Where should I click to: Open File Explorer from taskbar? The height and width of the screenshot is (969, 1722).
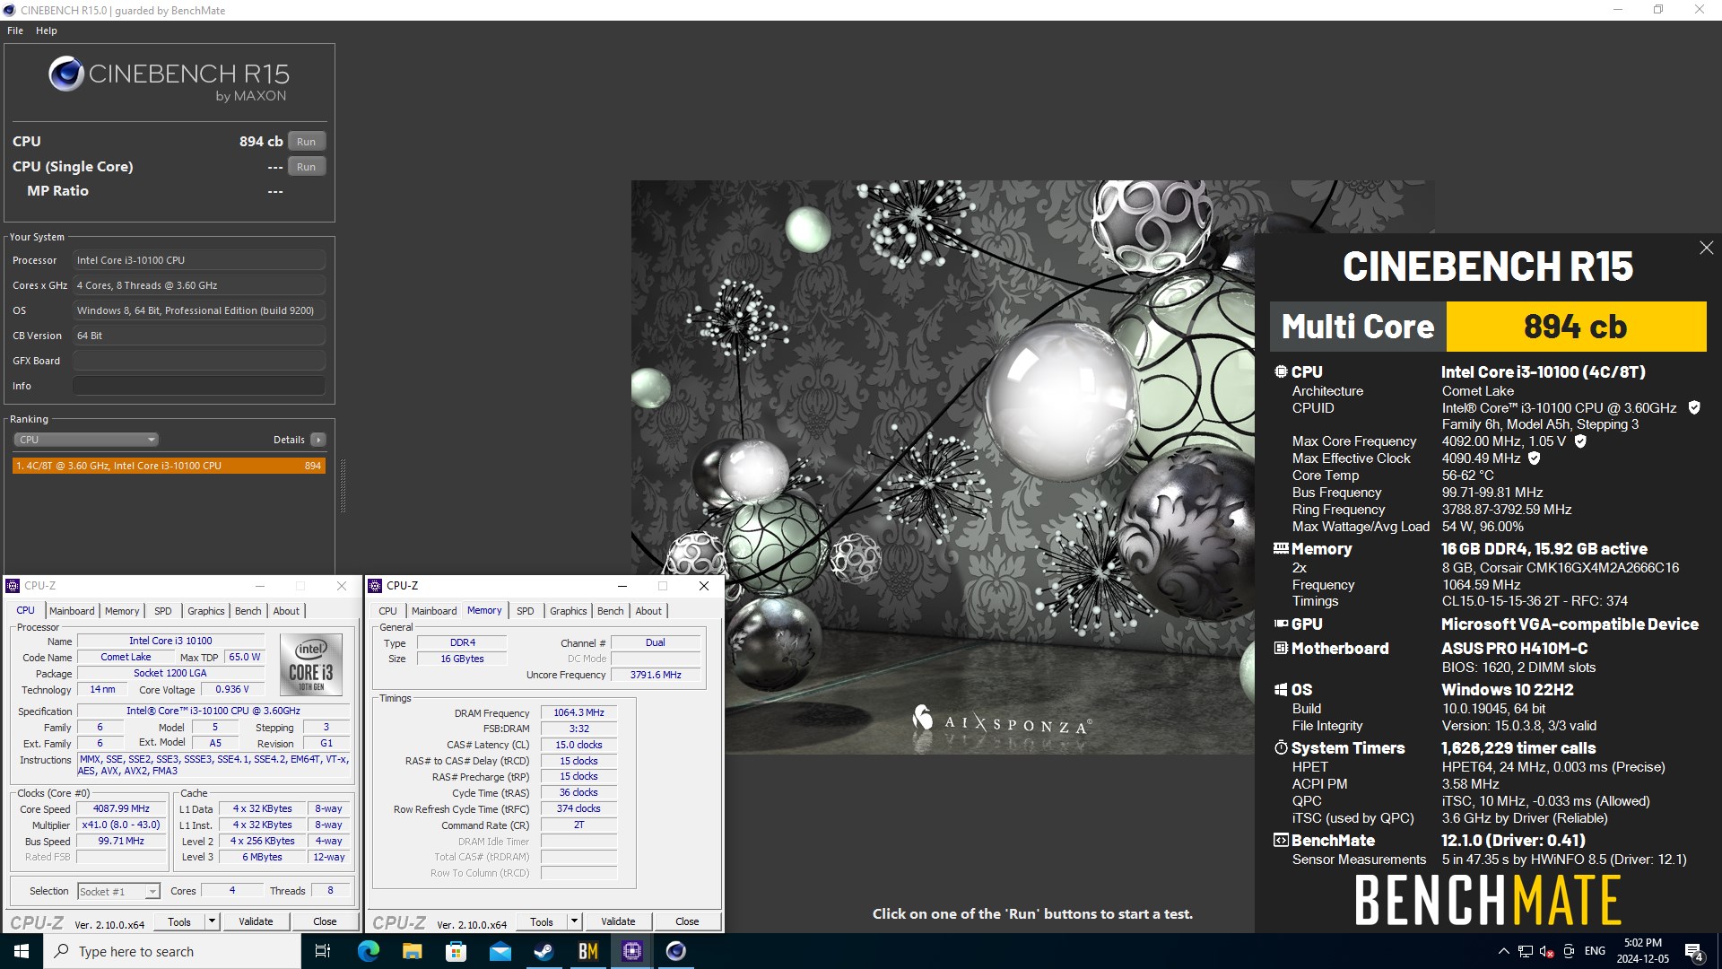pyautogui.click(x=412, y=951)
